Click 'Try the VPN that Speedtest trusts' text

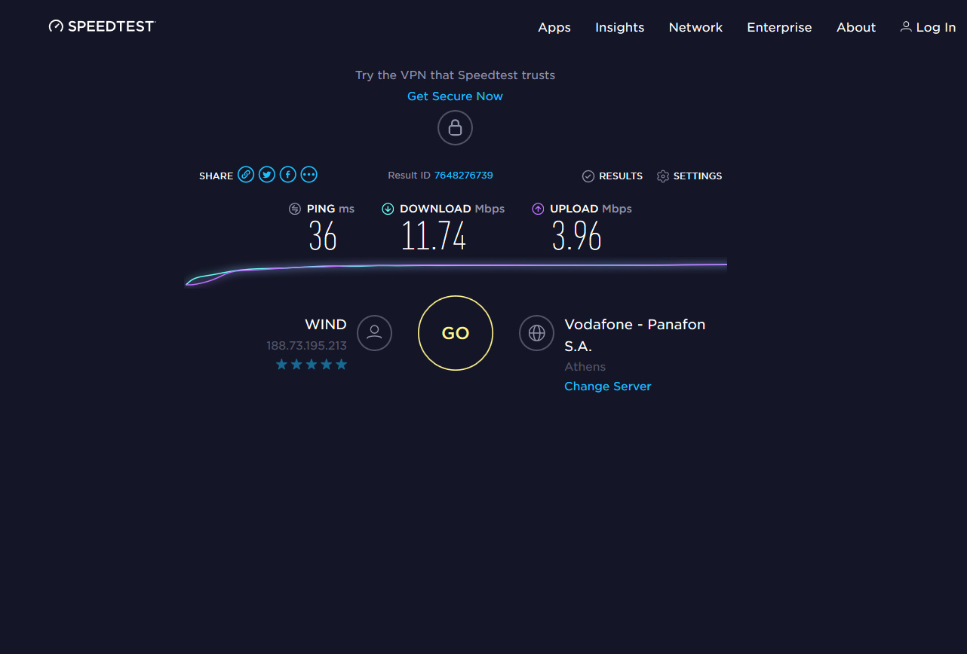(455, 75)
